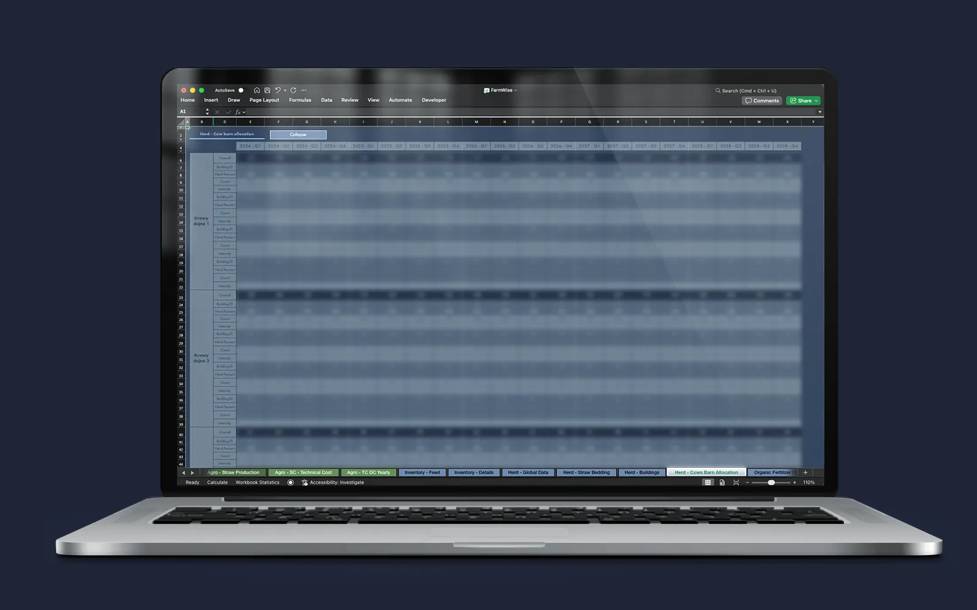
Task: Click the Name Box stepper arrows
Action: (x=208, y=112)
